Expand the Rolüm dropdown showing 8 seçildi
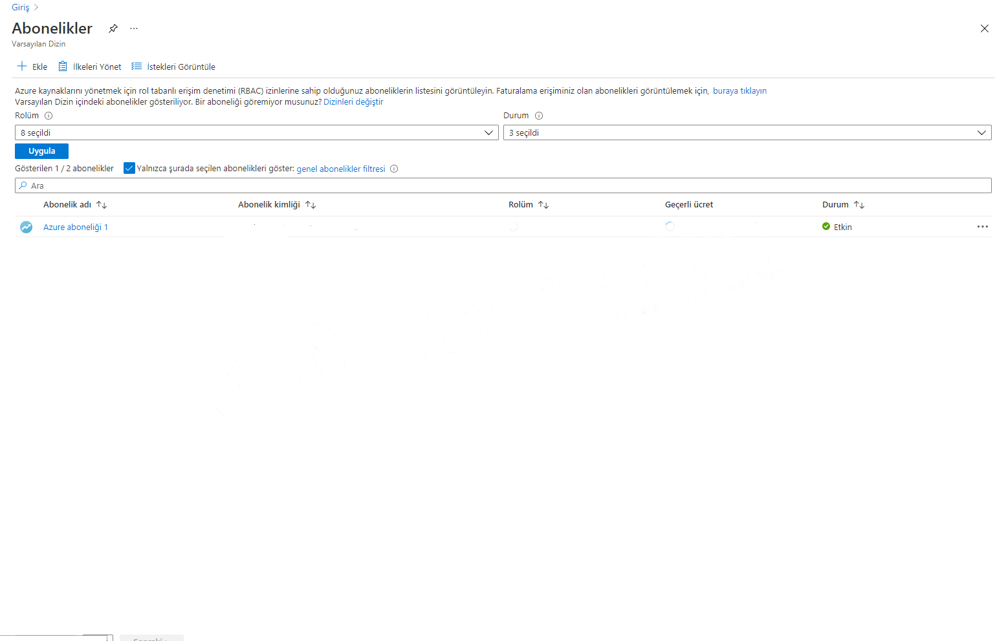The height and width of the screenshot is (641, 1006). pyautogui.click(x=257, y=132)
